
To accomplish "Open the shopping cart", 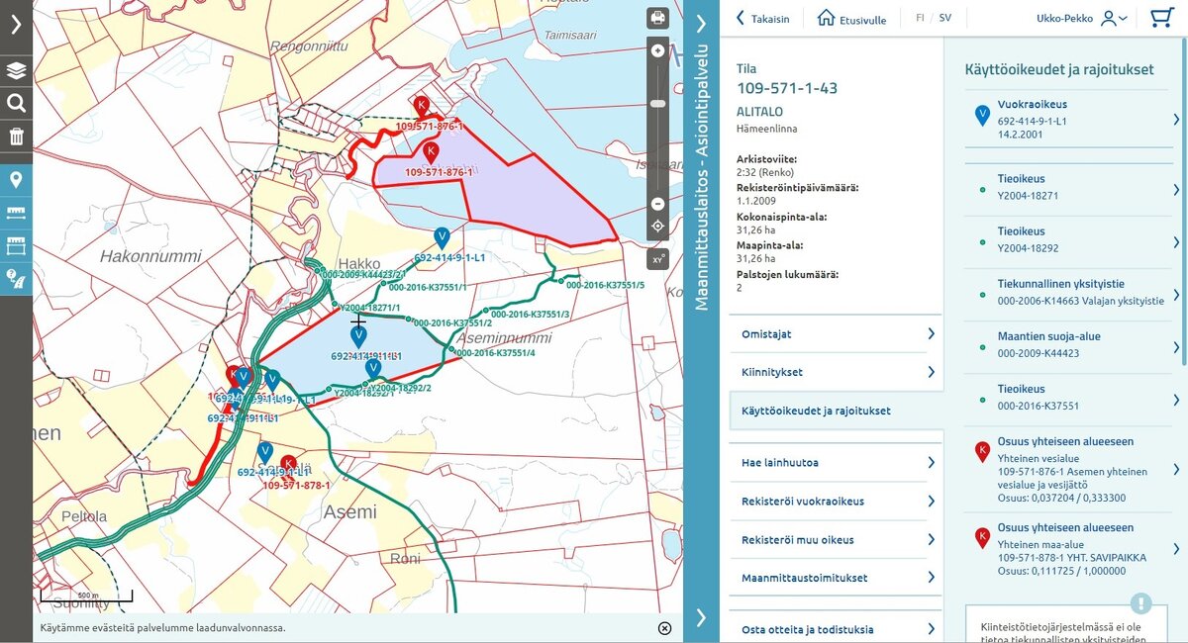I will [1161, 18].
